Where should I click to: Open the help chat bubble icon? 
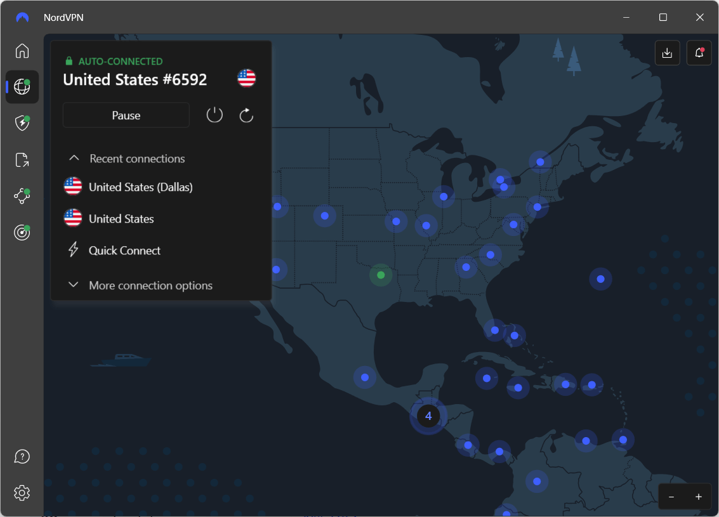coord(22,457)
